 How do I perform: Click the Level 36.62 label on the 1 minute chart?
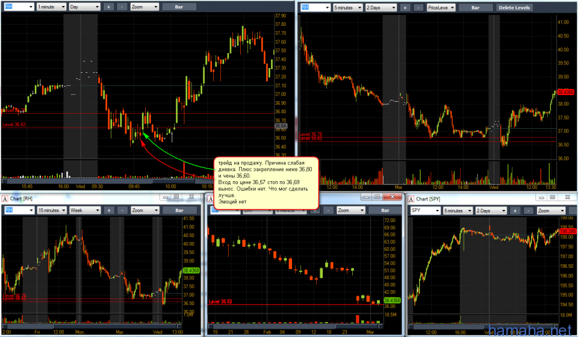pos(14,125)
